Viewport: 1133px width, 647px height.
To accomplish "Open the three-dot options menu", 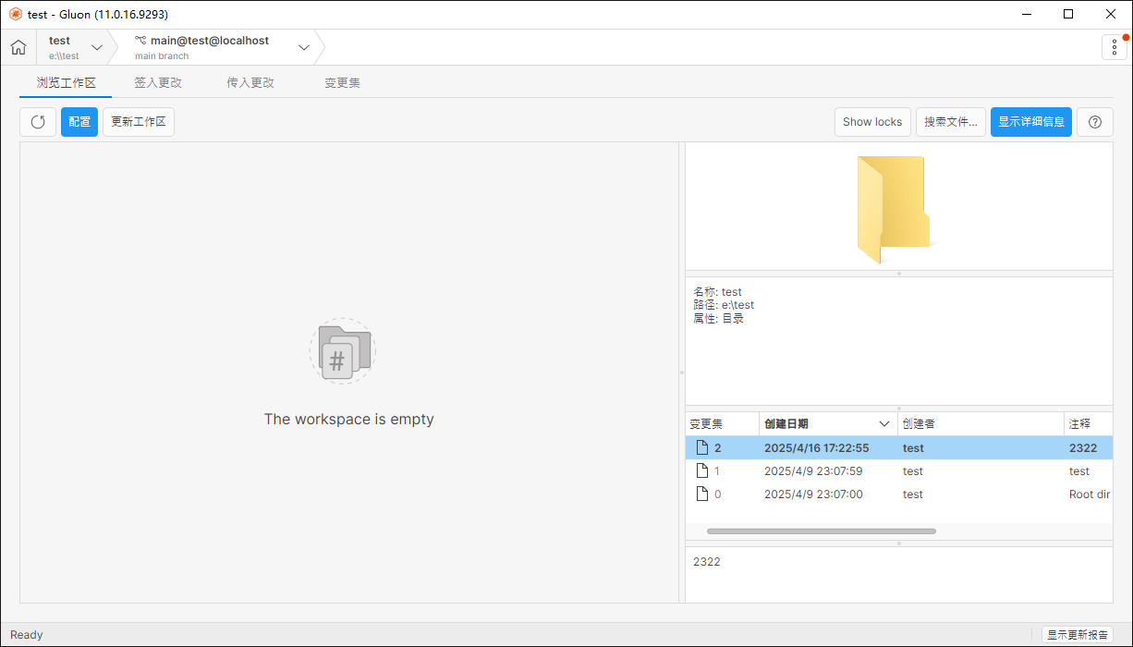I will pyautogui.click(x=1115, y=47).
